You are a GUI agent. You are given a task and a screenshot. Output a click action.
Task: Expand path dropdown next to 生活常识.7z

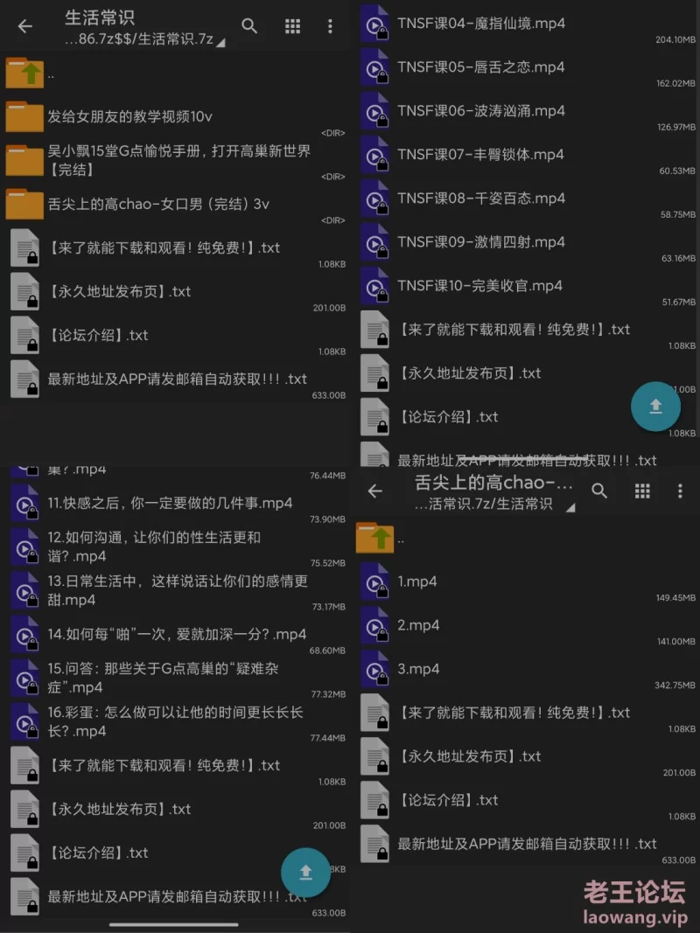(x=220, y=43)
